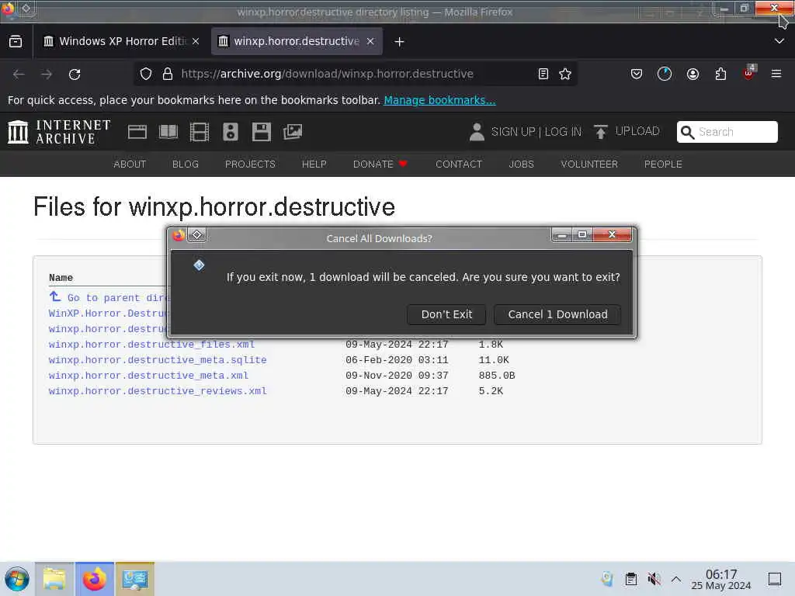Open winxp.horror.destructive_meta.sqlite
Screen dimensions: 795x596
158,360
